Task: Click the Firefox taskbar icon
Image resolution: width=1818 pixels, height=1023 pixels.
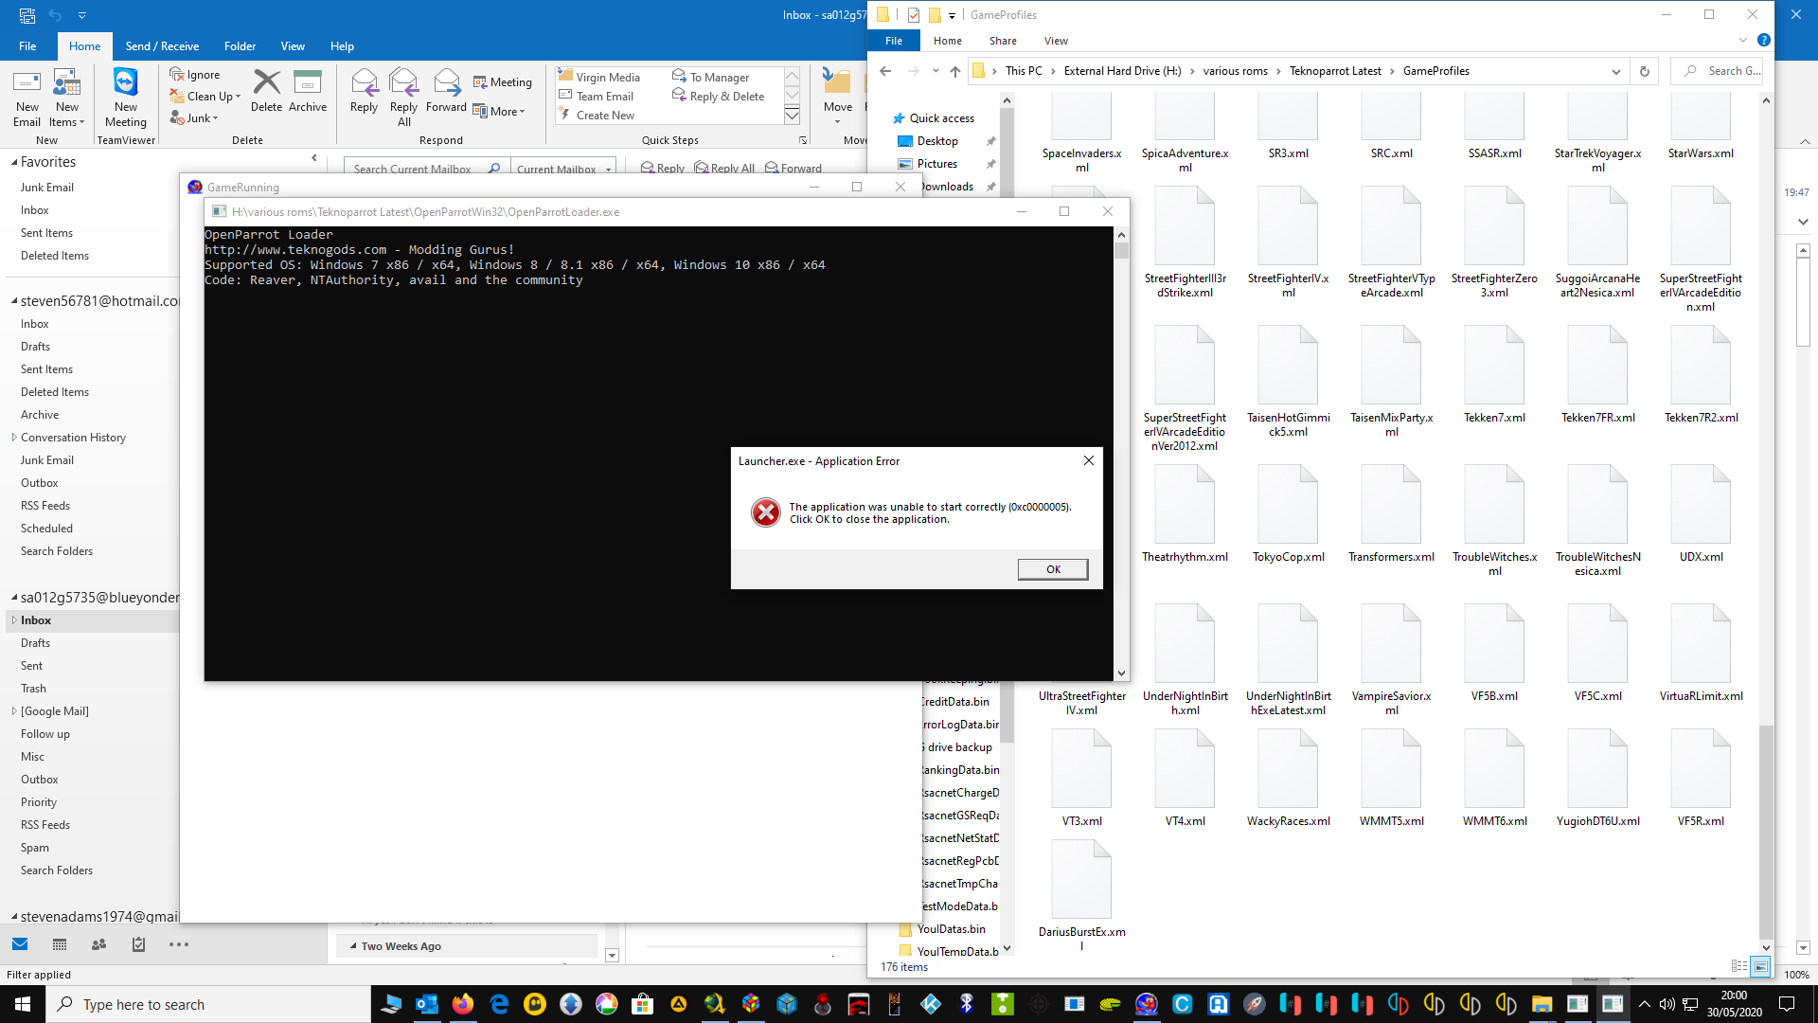Action: 463,1004
